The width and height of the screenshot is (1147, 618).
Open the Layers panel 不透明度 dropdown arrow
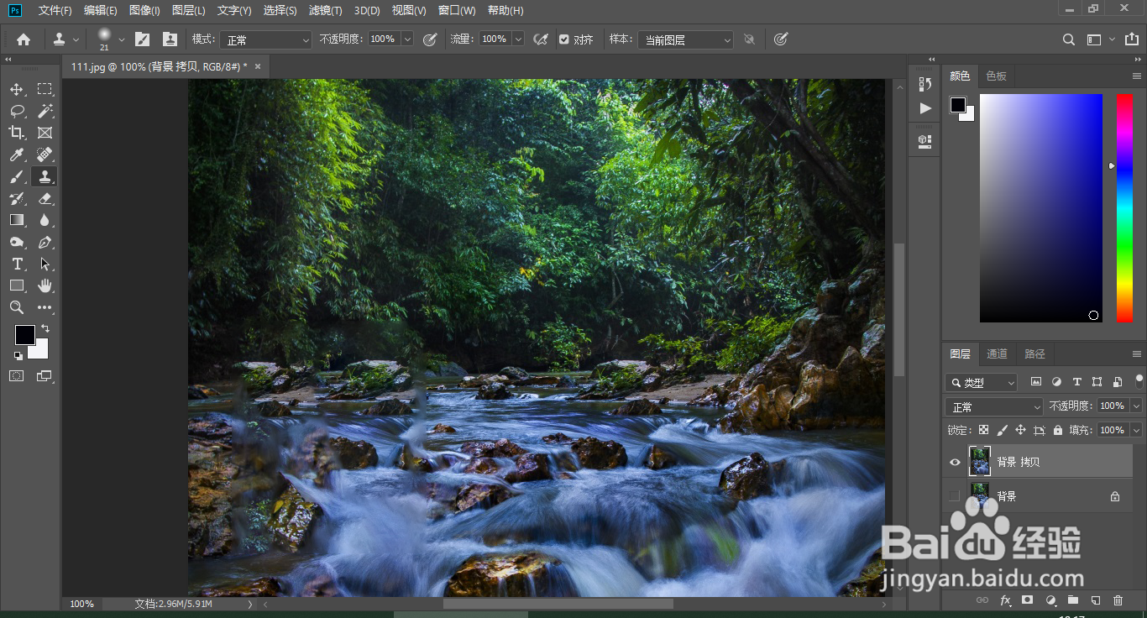click(1137, 406)
